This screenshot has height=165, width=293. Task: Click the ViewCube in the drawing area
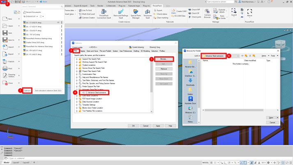[280, 45]
